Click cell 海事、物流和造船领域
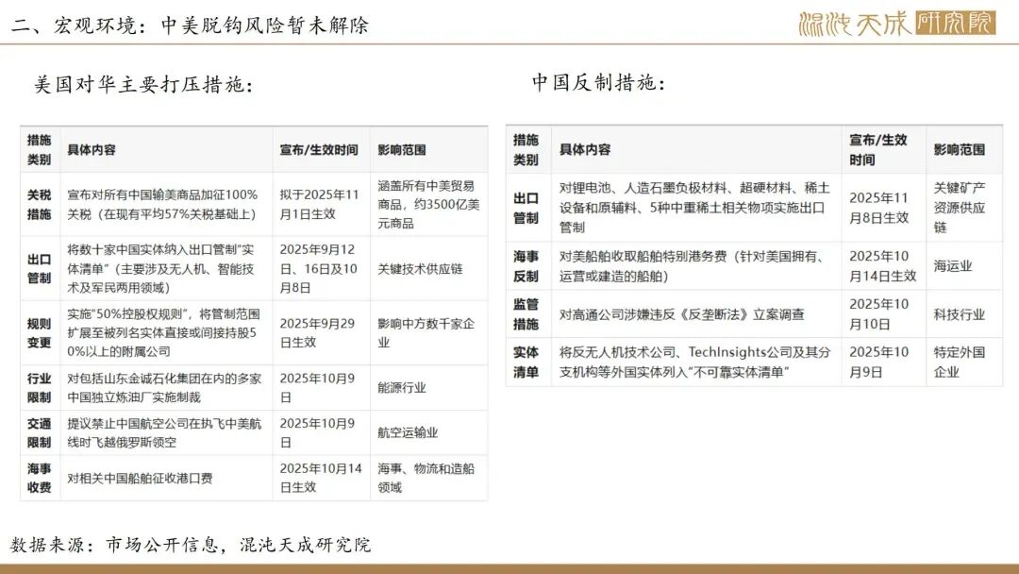The height and width of the screenshot is (574, 1019). [x=429, y=478]
